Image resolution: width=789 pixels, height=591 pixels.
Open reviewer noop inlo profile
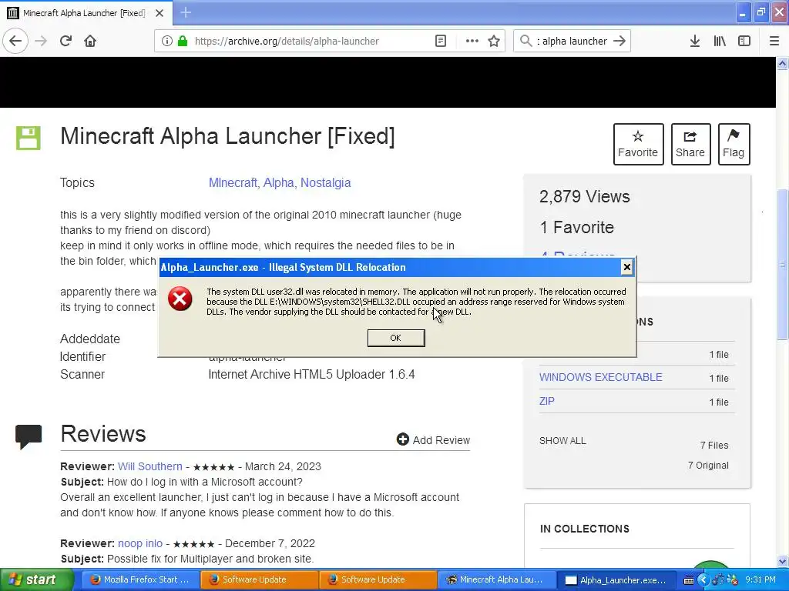[x=140, y=543]
